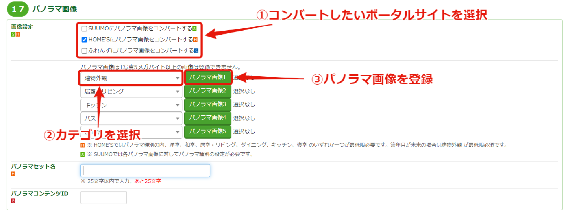Click orange H icon before HOME'S note
This screenshot has height=214, width=568.
pos(83,145)
